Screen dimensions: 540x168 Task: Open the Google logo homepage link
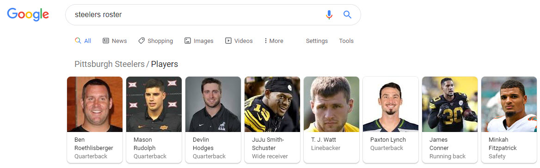click(28, 14)
